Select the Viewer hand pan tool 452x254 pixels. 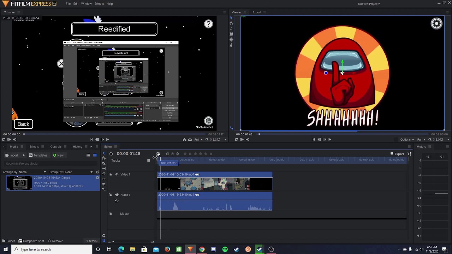pyautogui.click(x=231, y=23)
